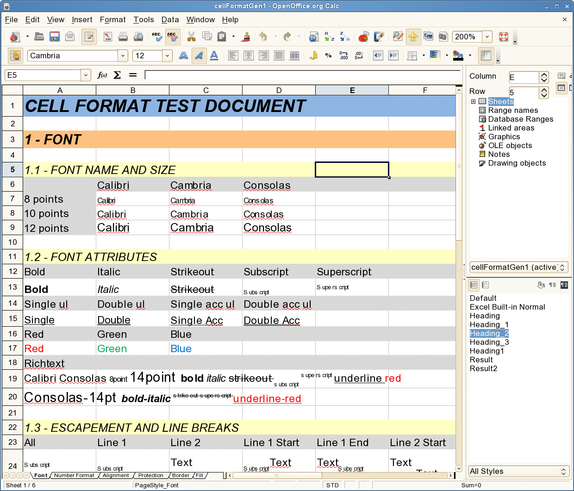This screenshot has height=491, width=574.
Task: Select Range names in Navigator
Action: tap(513, 110)
